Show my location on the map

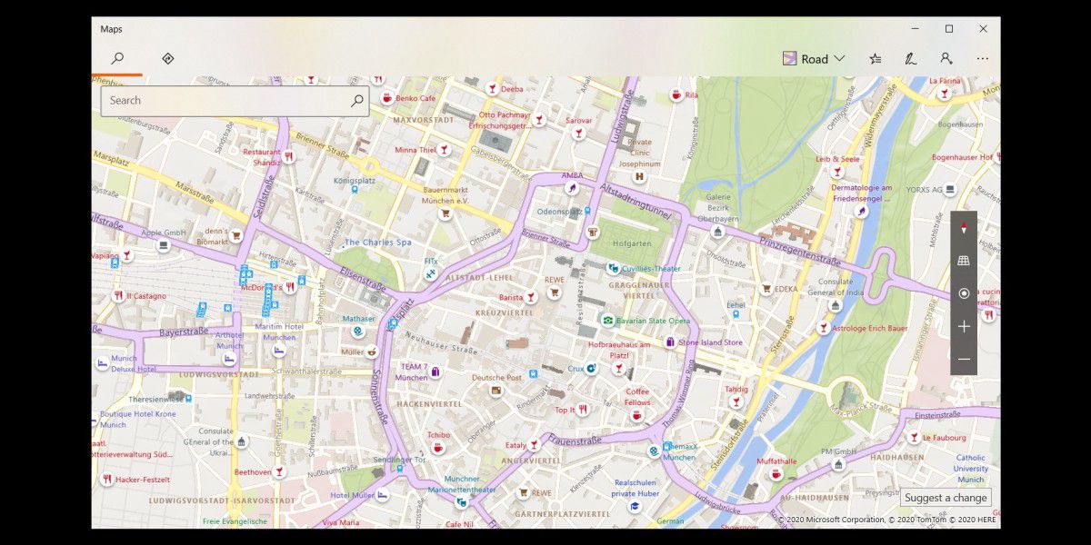(964, 294)
